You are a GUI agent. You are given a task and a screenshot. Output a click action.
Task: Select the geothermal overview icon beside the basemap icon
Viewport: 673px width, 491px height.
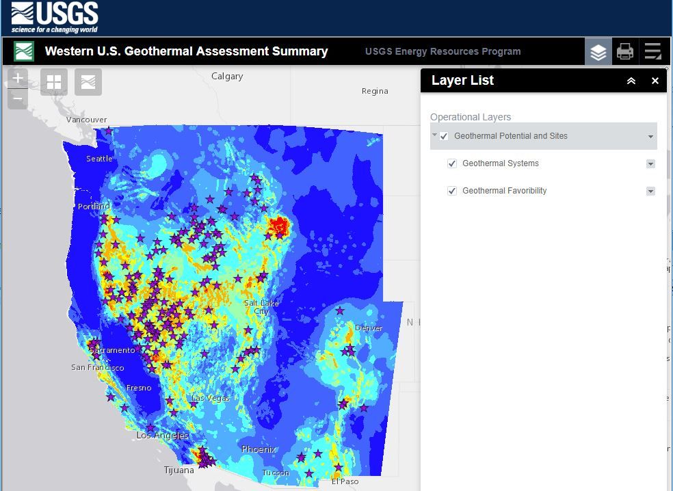tap(88, 81)
